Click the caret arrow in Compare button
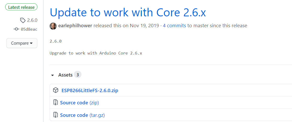This screenshot has width=292, height=122. (x=31, y=43)
